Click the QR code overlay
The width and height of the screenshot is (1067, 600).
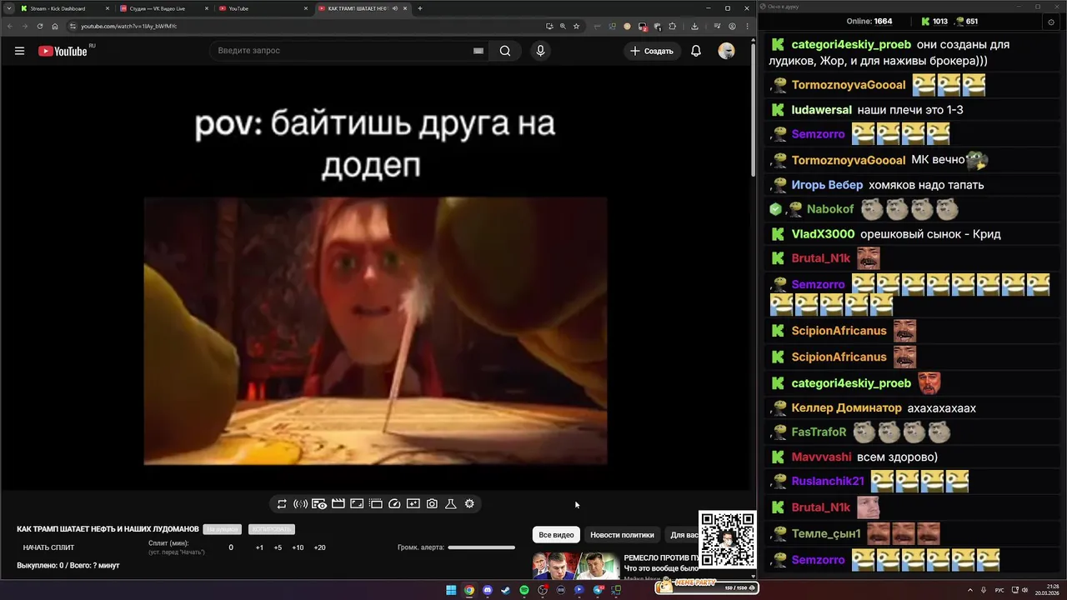click(728, 540)
